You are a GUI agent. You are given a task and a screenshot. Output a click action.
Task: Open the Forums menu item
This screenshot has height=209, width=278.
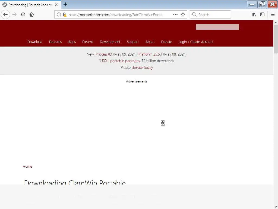[x=88, y=42]
